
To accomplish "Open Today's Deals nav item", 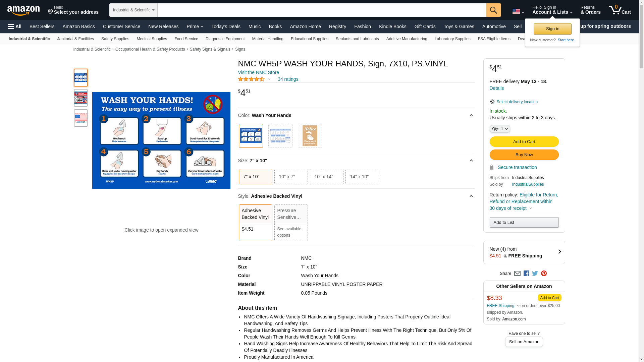I will coord(226,26).
